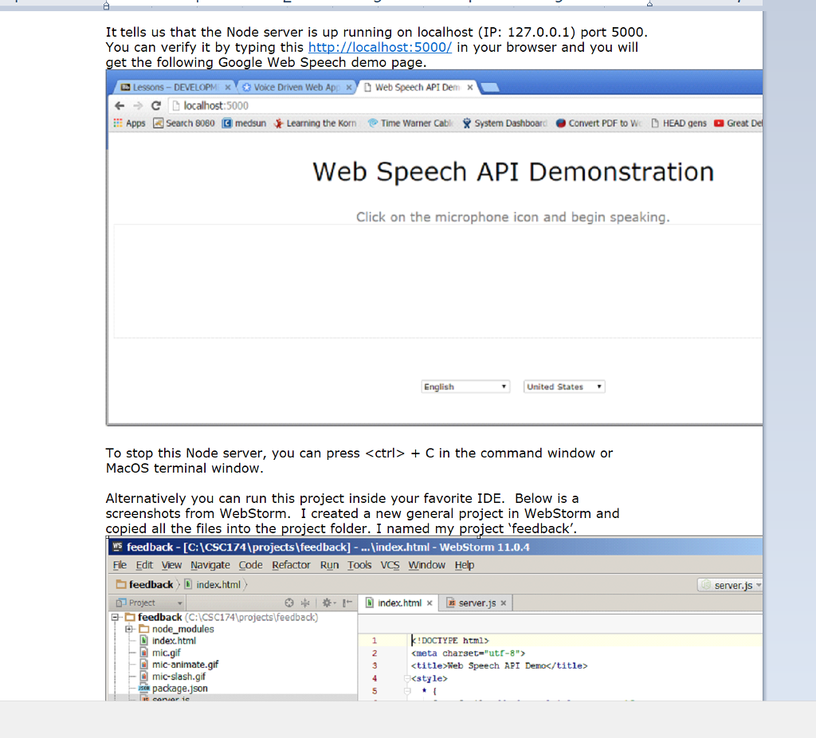Open the Convert PDF to Wc bookmark
This screenshot has height=738, width=816.
598,124
